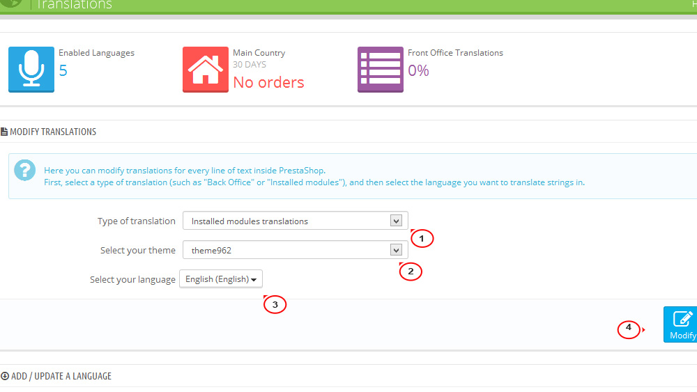The height and width of the screenshot is (392, 697).
Task: Click the Enabled Languages count 5
Action: (63, 70)
